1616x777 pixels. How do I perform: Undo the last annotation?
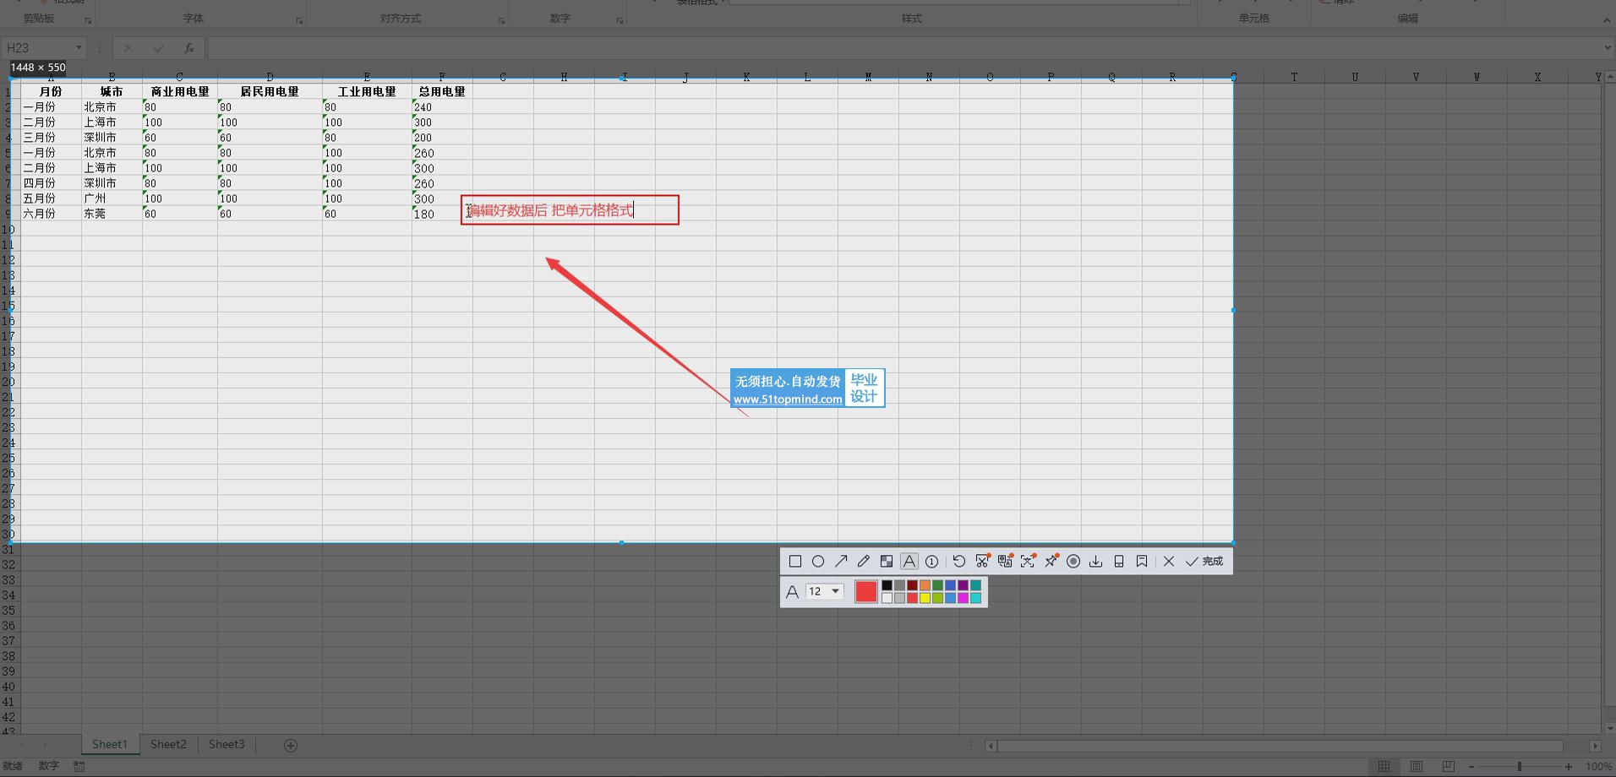pos(958,562)
